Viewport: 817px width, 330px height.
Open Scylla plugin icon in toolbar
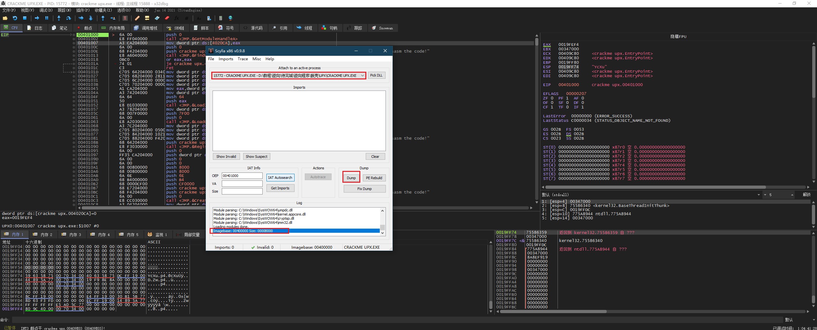pos(125,18)
